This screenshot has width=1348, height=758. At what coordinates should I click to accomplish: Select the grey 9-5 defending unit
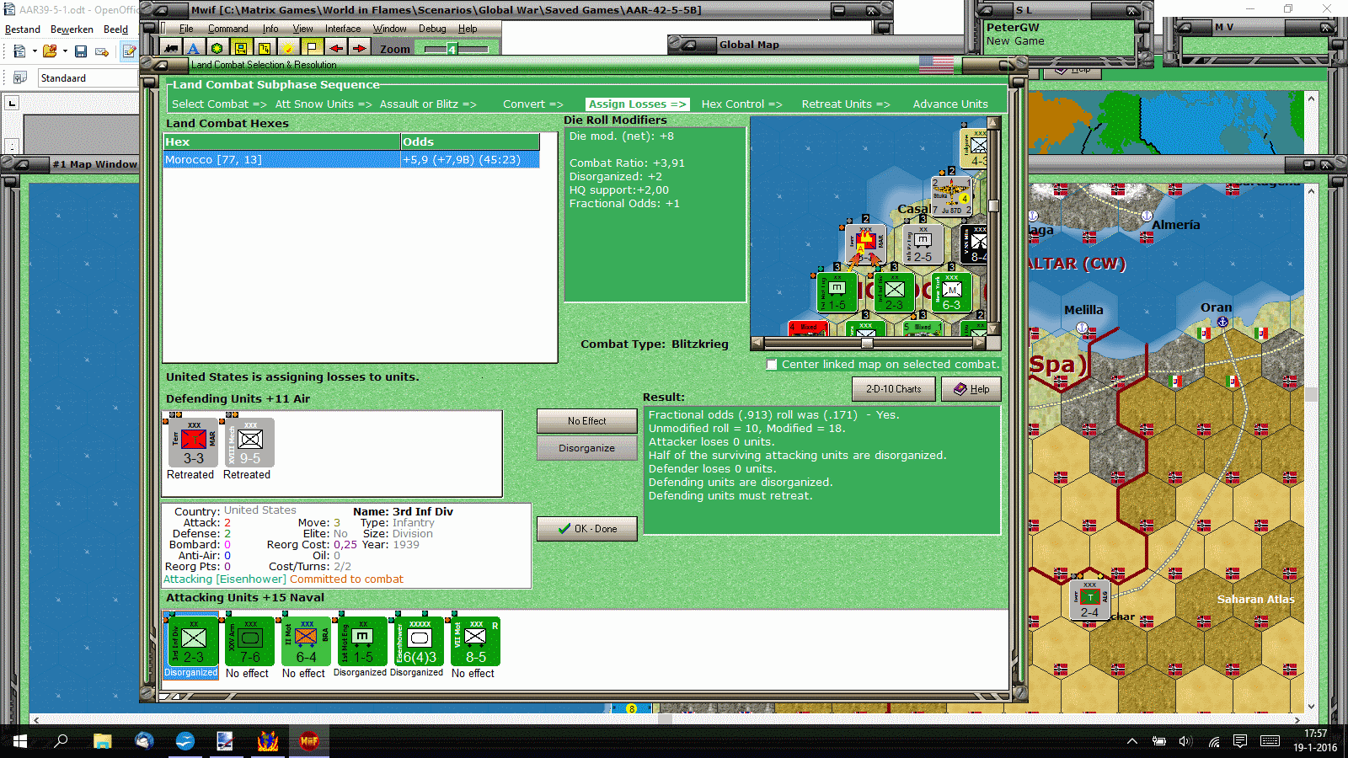pyautogui.click(x=249, y=443)
